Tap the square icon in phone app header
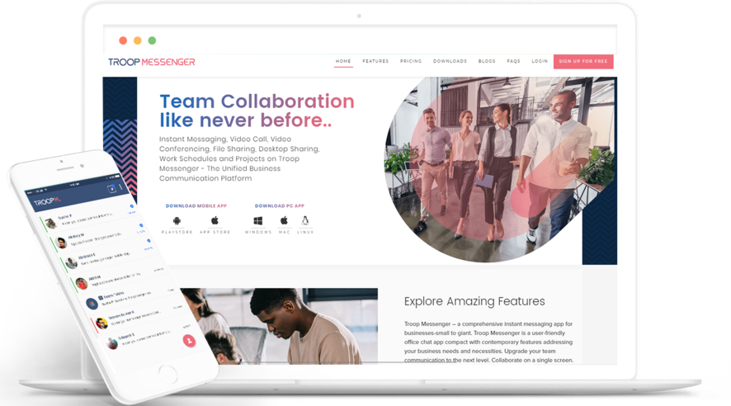731x406 pixels. point(111,188)
